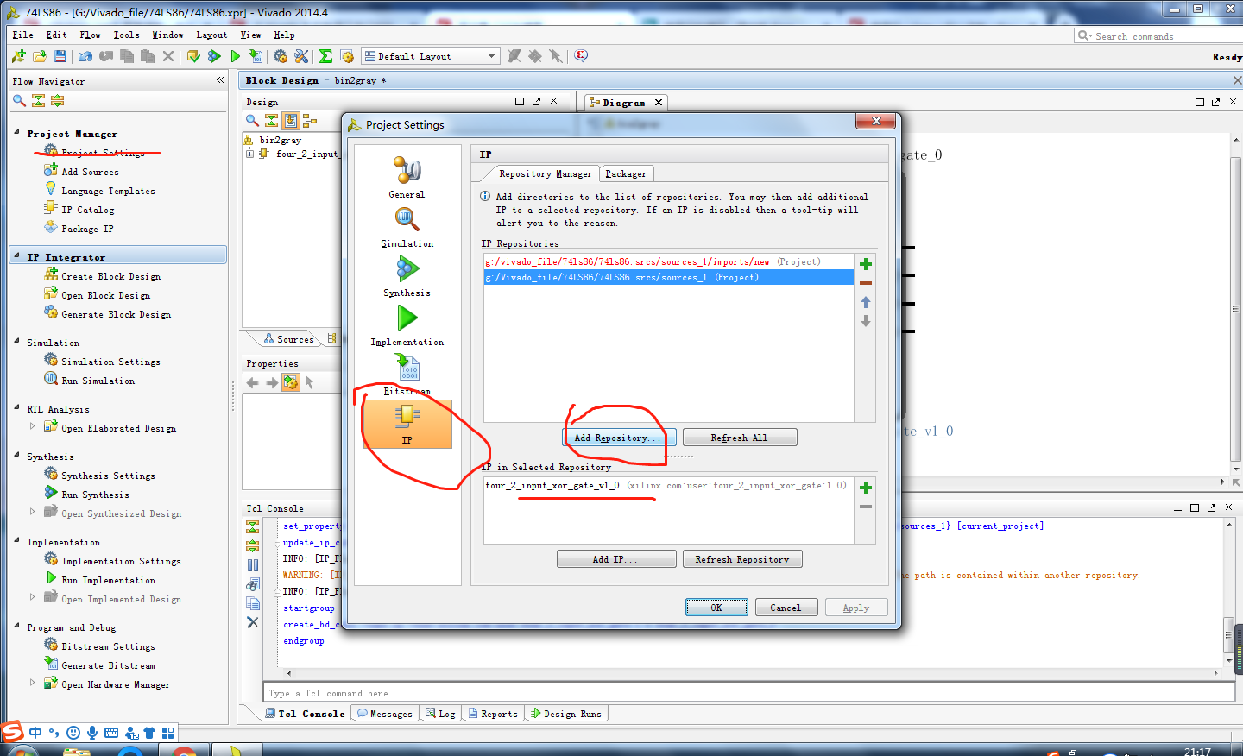Click the Sigma reports toolbar icon

(x=325, y=56)
